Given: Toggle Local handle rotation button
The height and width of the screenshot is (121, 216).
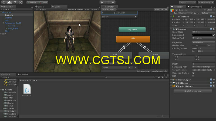Looking at the screenshot, I should pos(43,2).
